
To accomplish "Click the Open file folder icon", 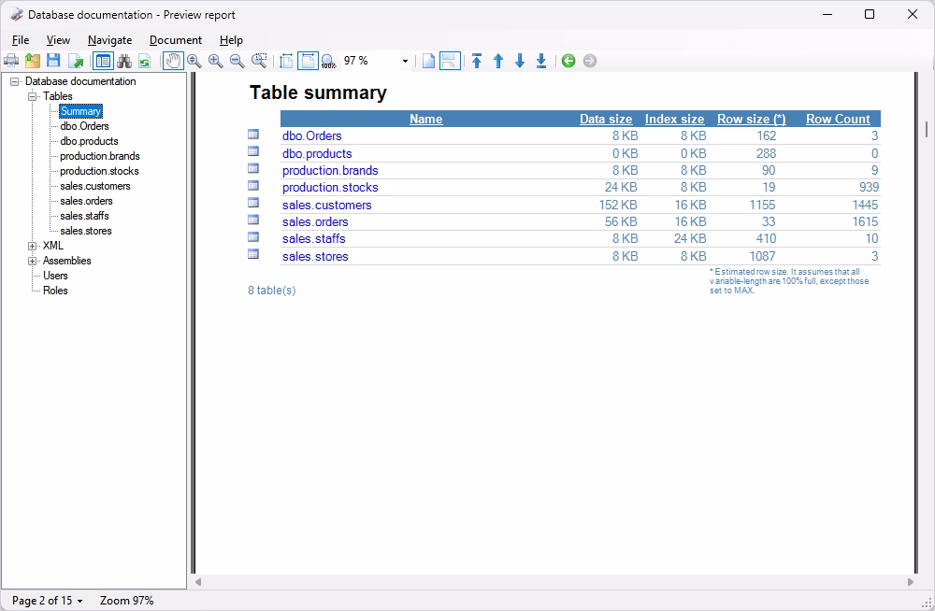I will 33,61.
